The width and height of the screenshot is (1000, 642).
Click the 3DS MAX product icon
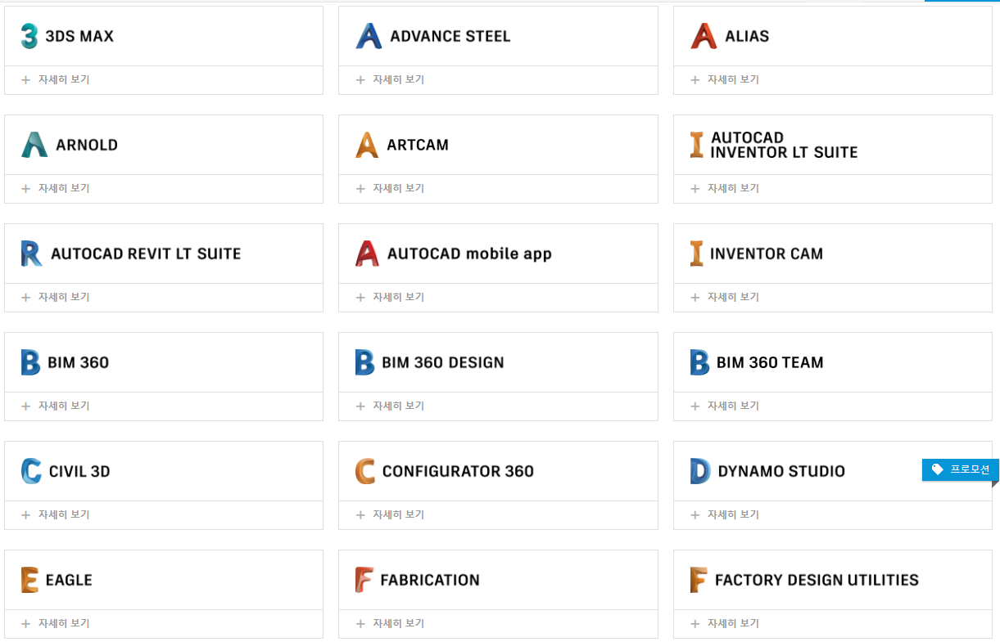coord(29,36)
